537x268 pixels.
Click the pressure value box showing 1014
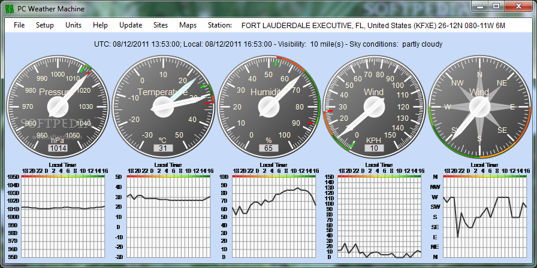click(58, 148)
